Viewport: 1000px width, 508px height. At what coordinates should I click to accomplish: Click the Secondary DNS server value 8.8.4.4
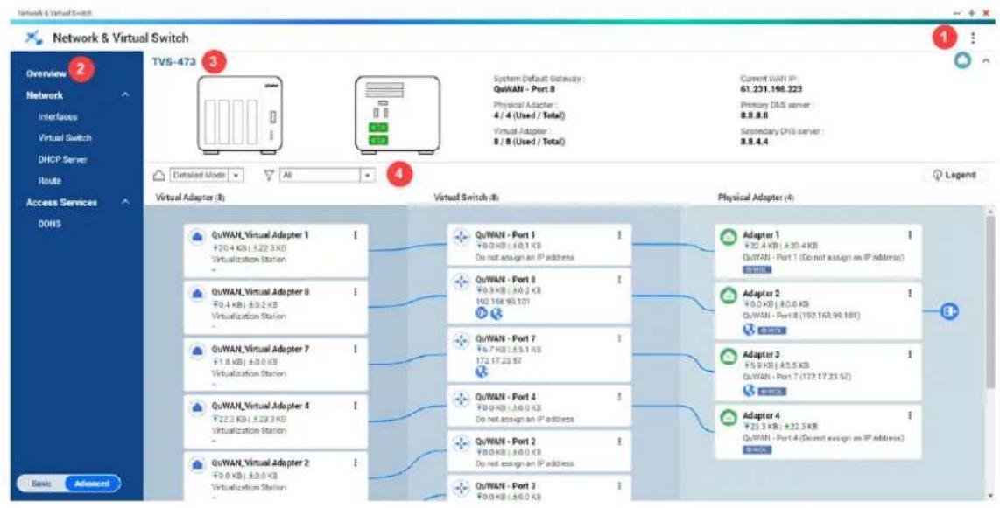752,143
